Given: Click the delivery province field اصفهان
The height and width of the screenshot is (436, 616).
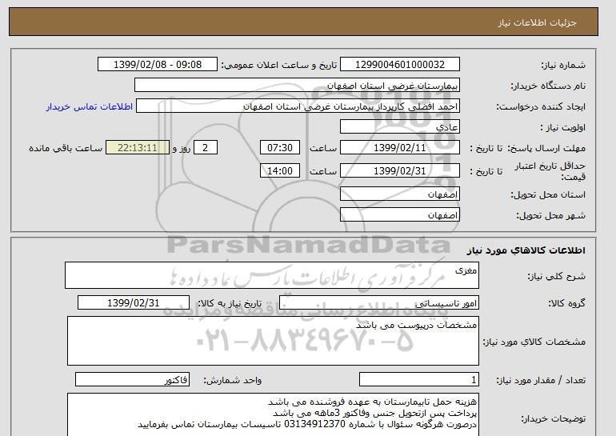Looking at the screenshot, I should point(399,194).
